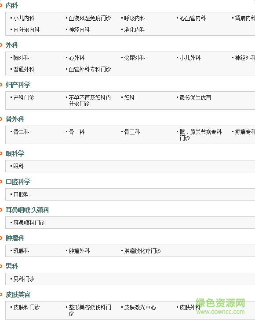
Task: Open 肿瘤放化疗门诊 clinic
Action: tap(142, 251)
